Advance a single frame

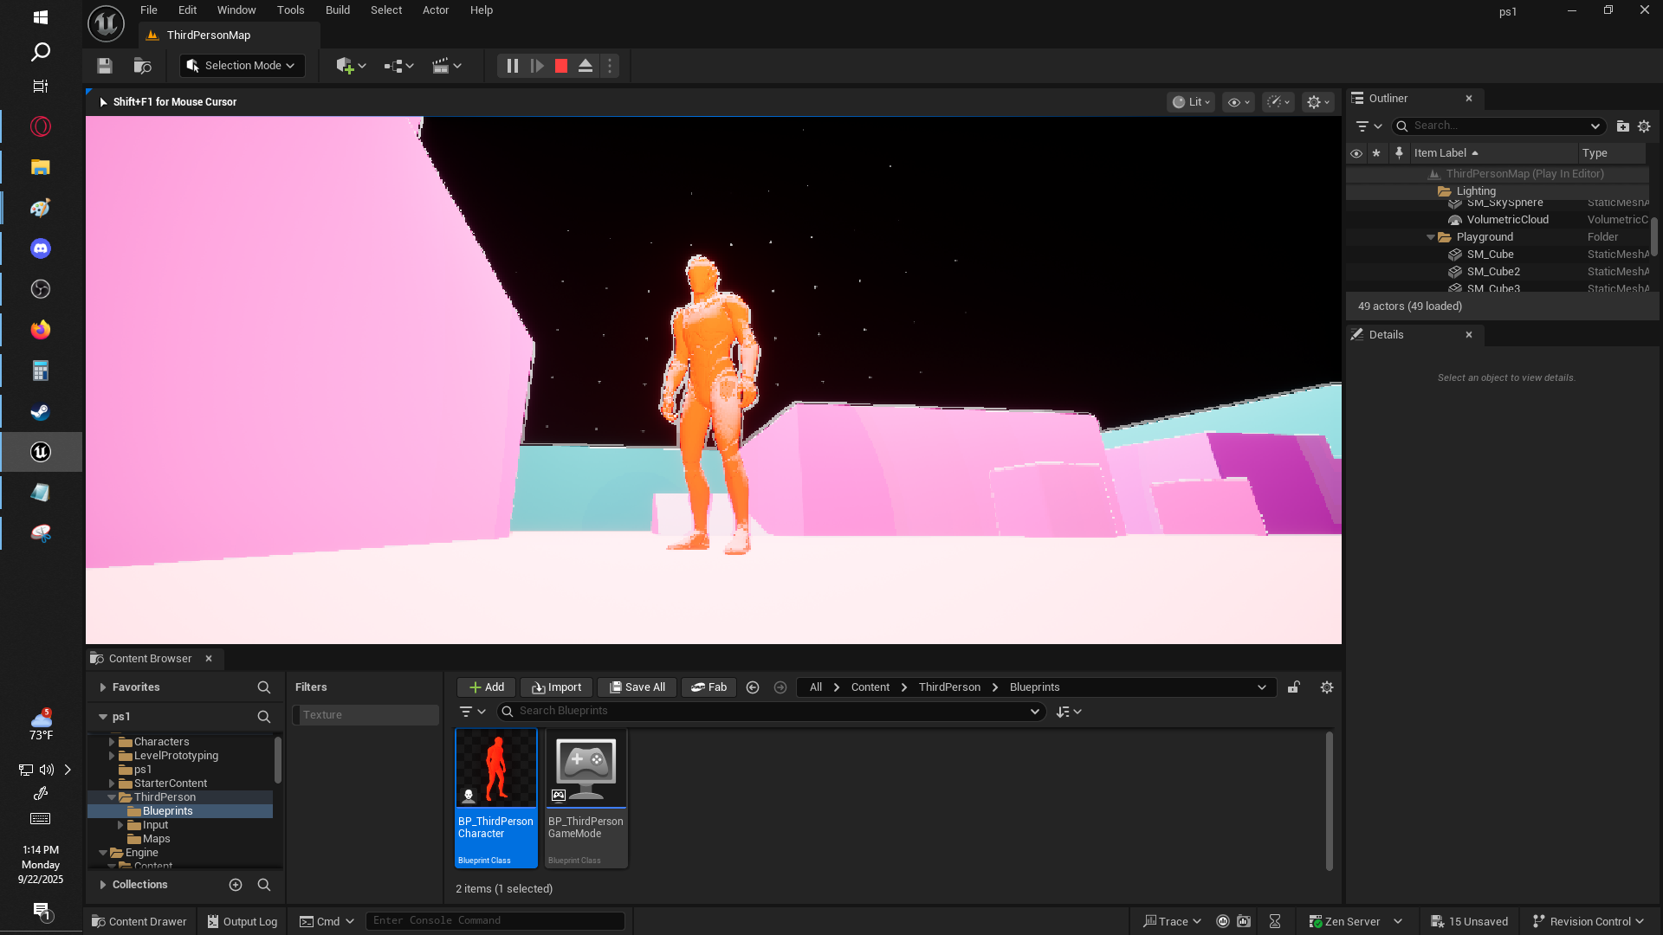pos(537,66)
